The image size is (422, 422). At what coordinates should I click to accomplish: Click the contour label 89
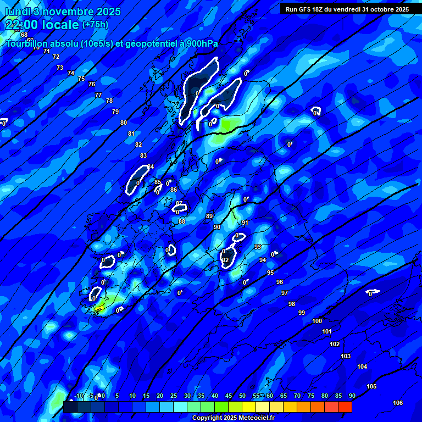click(x=209, y=216)
